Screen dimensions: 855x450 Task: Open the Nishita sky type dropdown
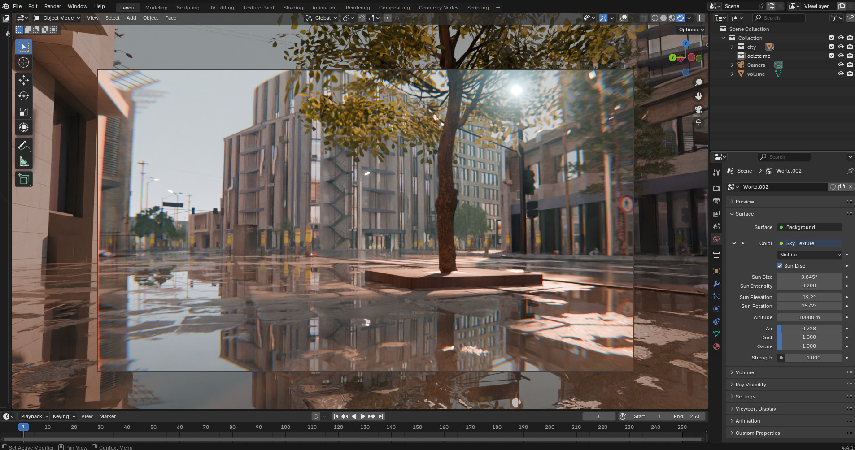click(810, 255)
